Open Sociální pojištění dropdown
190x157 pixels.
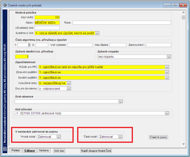pos(167,78)
